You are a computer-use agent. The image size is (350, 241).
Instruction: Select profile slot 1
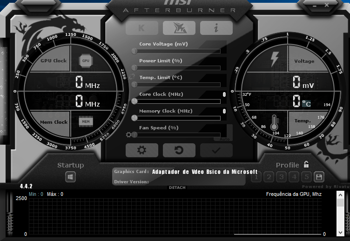[x=256, y=177]
